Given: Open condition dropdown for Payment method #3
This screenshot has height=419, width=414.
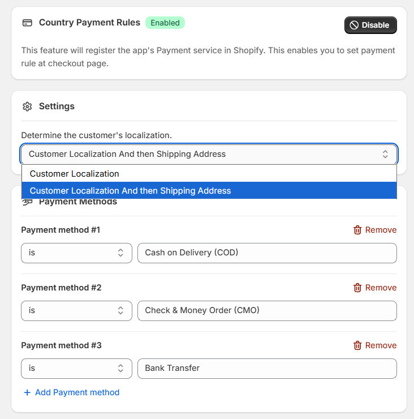Looking at the screenshot, I should (x=76, y=369).
